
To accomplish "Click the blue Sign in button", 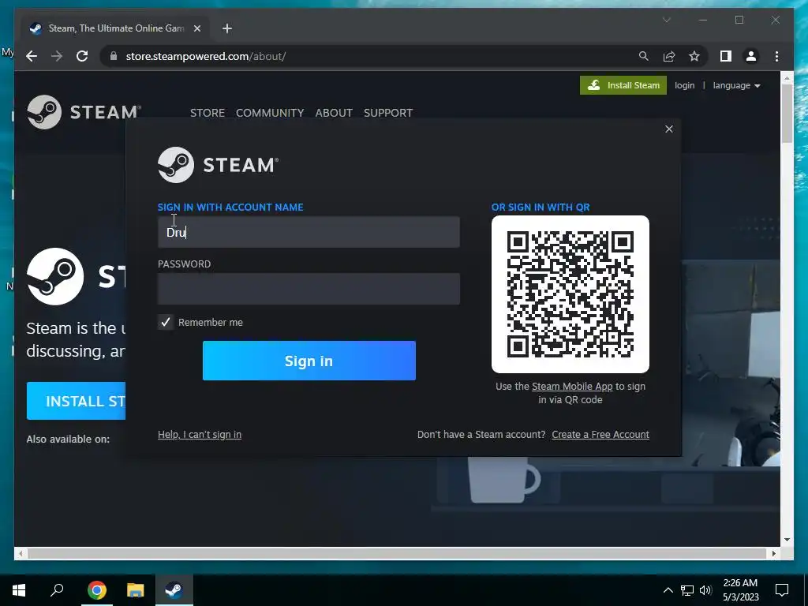I will pos(309,361).
